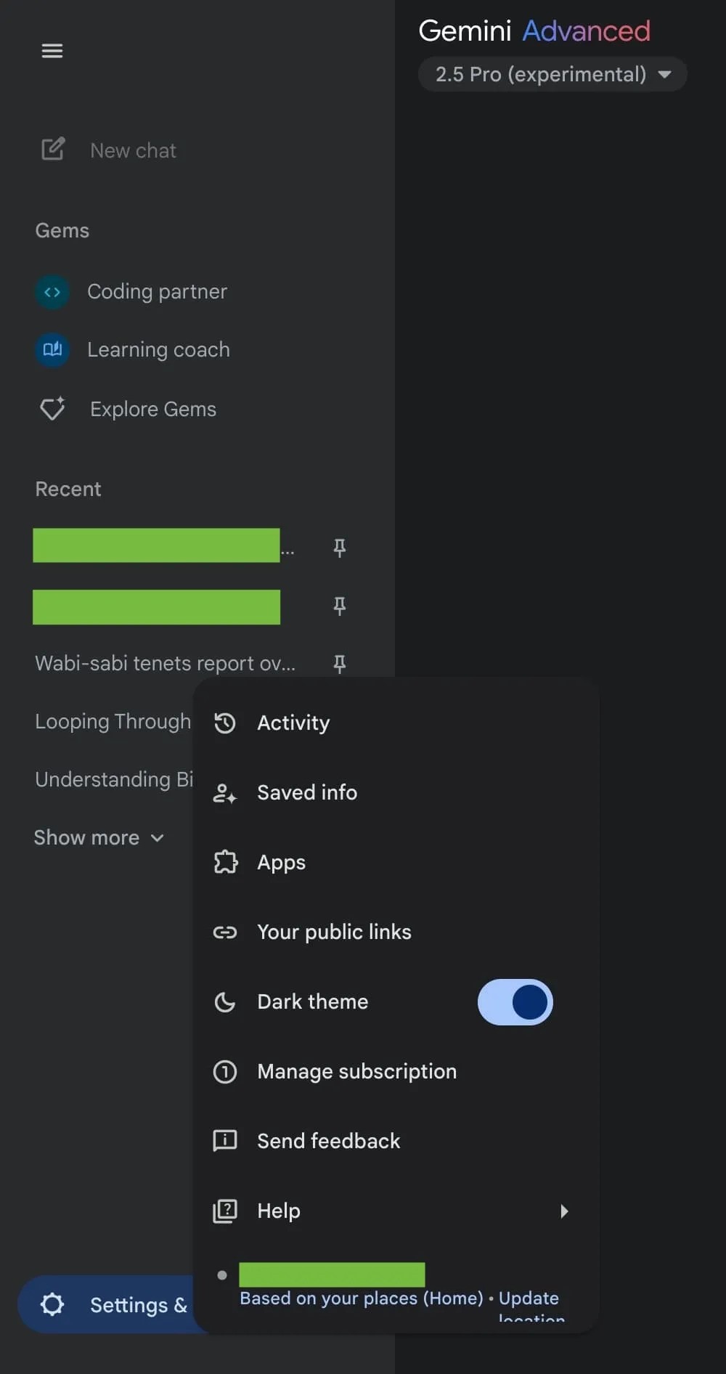Open Manage subscription
The width and height of the screenshot is (726, 1374).
pyautogui.click(x=356, y=1071)
